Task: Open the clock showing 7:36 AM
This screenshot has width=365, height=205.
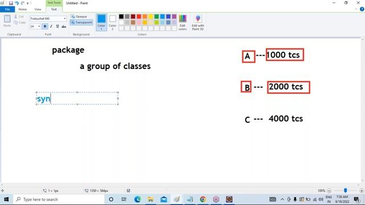Action: tap(342, 199)
